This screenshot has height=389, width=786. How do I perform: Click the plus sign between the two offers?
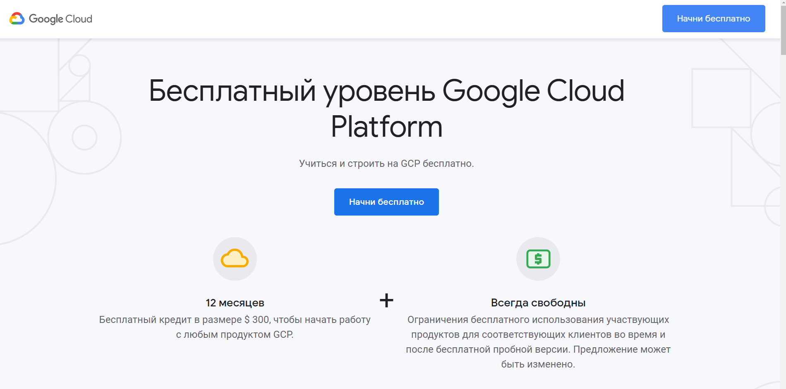[x=386, y=300]
